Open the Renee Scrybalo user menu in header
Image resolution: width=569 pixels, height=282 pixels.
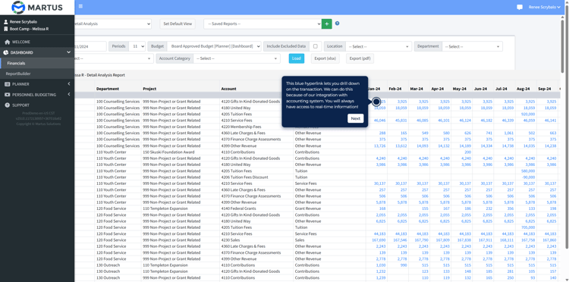click(x=544, y=8)
